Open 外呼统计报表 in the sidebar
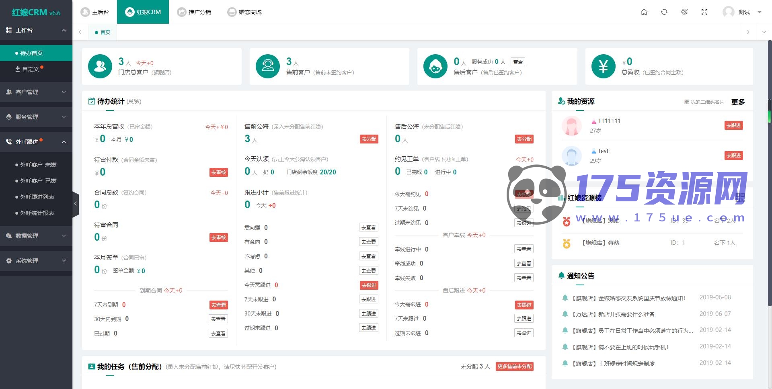Screen dimensions: 772x389 coord(36,213)
